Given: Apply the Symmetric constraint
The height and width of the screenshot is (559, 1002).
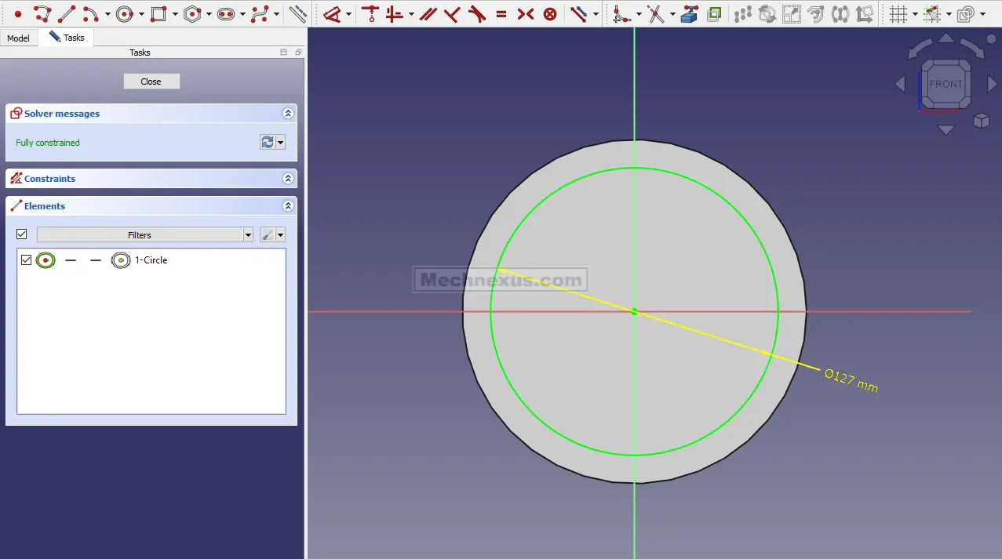Looking at the screenshot, I should point(526,14).
